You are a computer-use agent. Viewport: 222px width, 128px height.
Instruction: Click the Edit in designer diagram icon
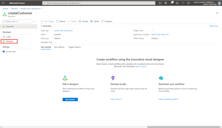click(65, 78)
